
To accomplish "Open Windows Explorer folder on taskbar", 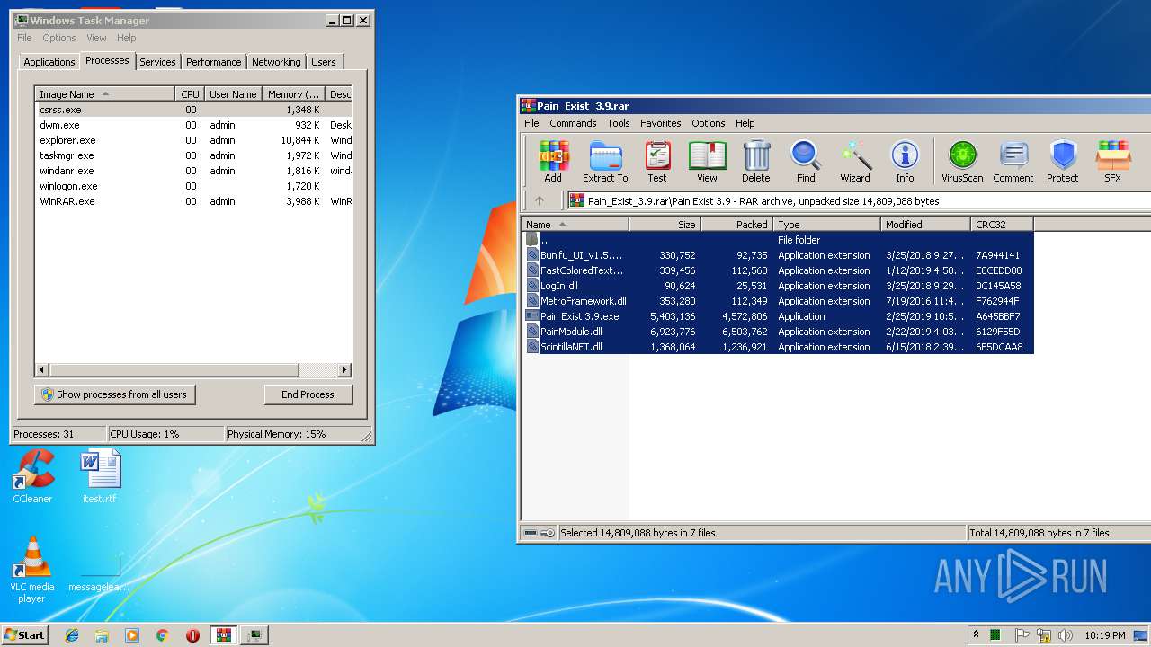I will pos(102,635).
